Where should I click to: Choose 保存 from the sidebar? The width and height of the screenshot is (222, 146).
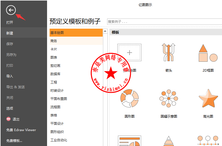click(10, 44)
